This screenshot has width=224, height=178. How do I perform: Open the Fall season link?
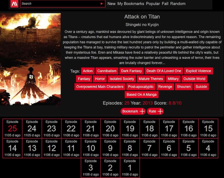[165, 4]
